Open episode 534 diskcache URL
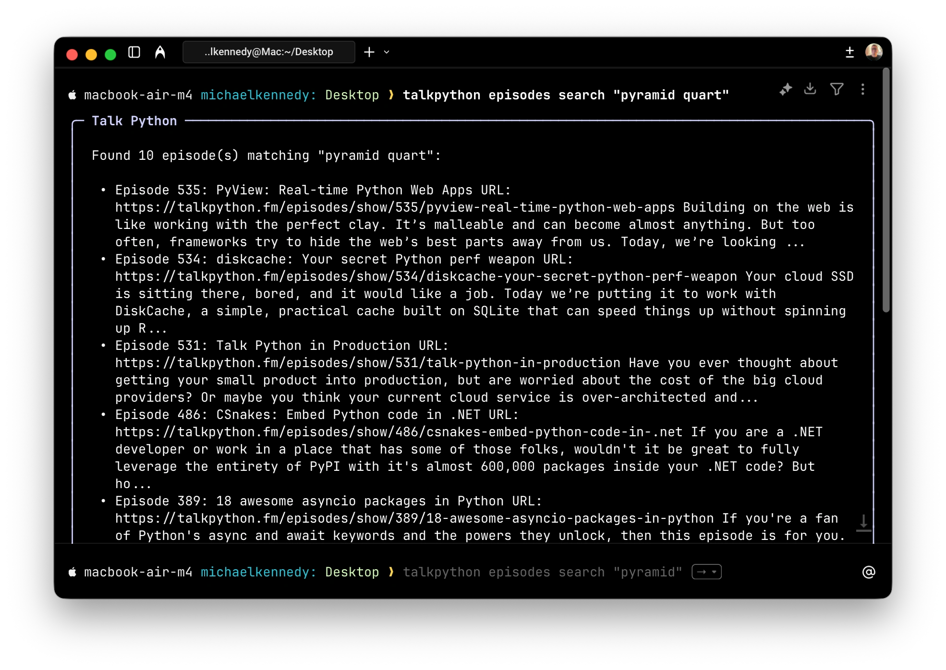Image resolution: width=946 pixels, height=670 pixels. pyautogui.click(x=426, y=276)
